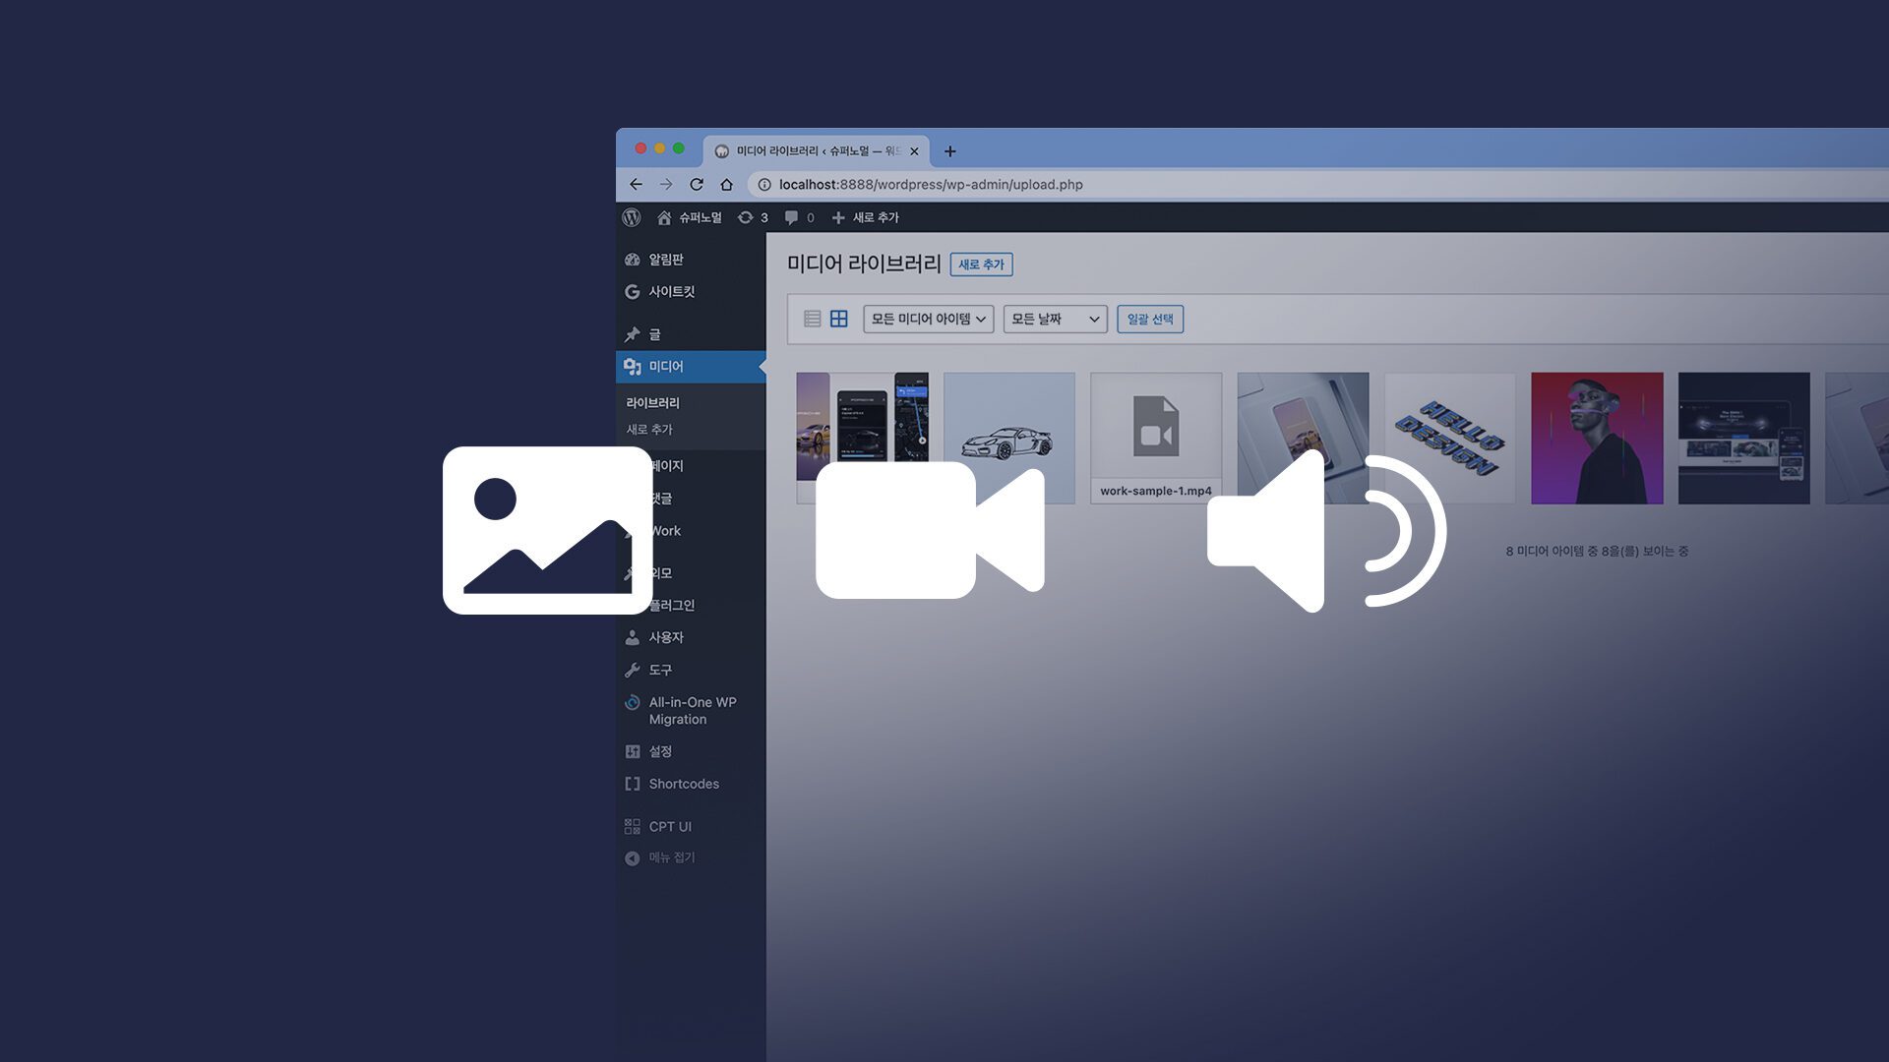Viewport: 1889px width, 1062px height.
Task: Switch media library to list view
Action: click(x=812, y=319)
